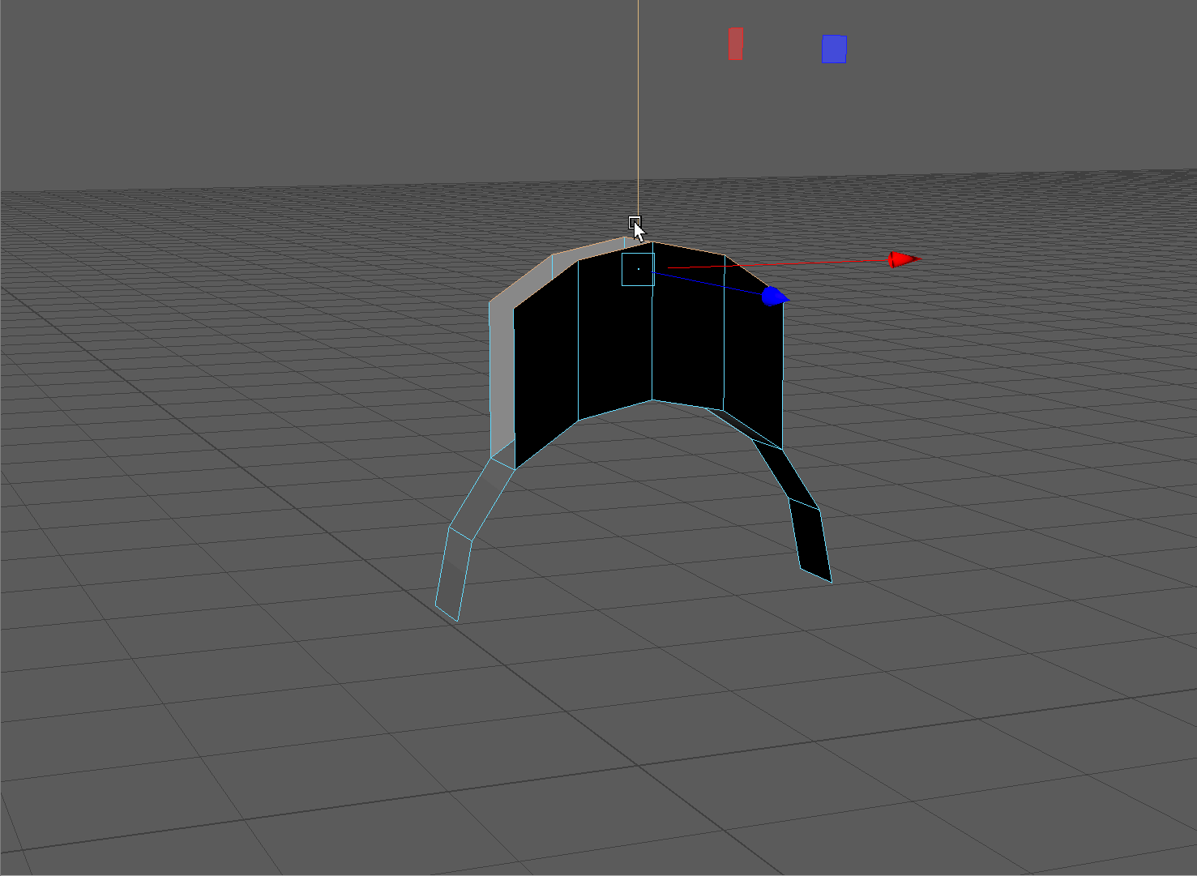Viewport: 1197px width, 876px height.
Task: Select the blue cube handle at top
Action: tap(834, 49)
